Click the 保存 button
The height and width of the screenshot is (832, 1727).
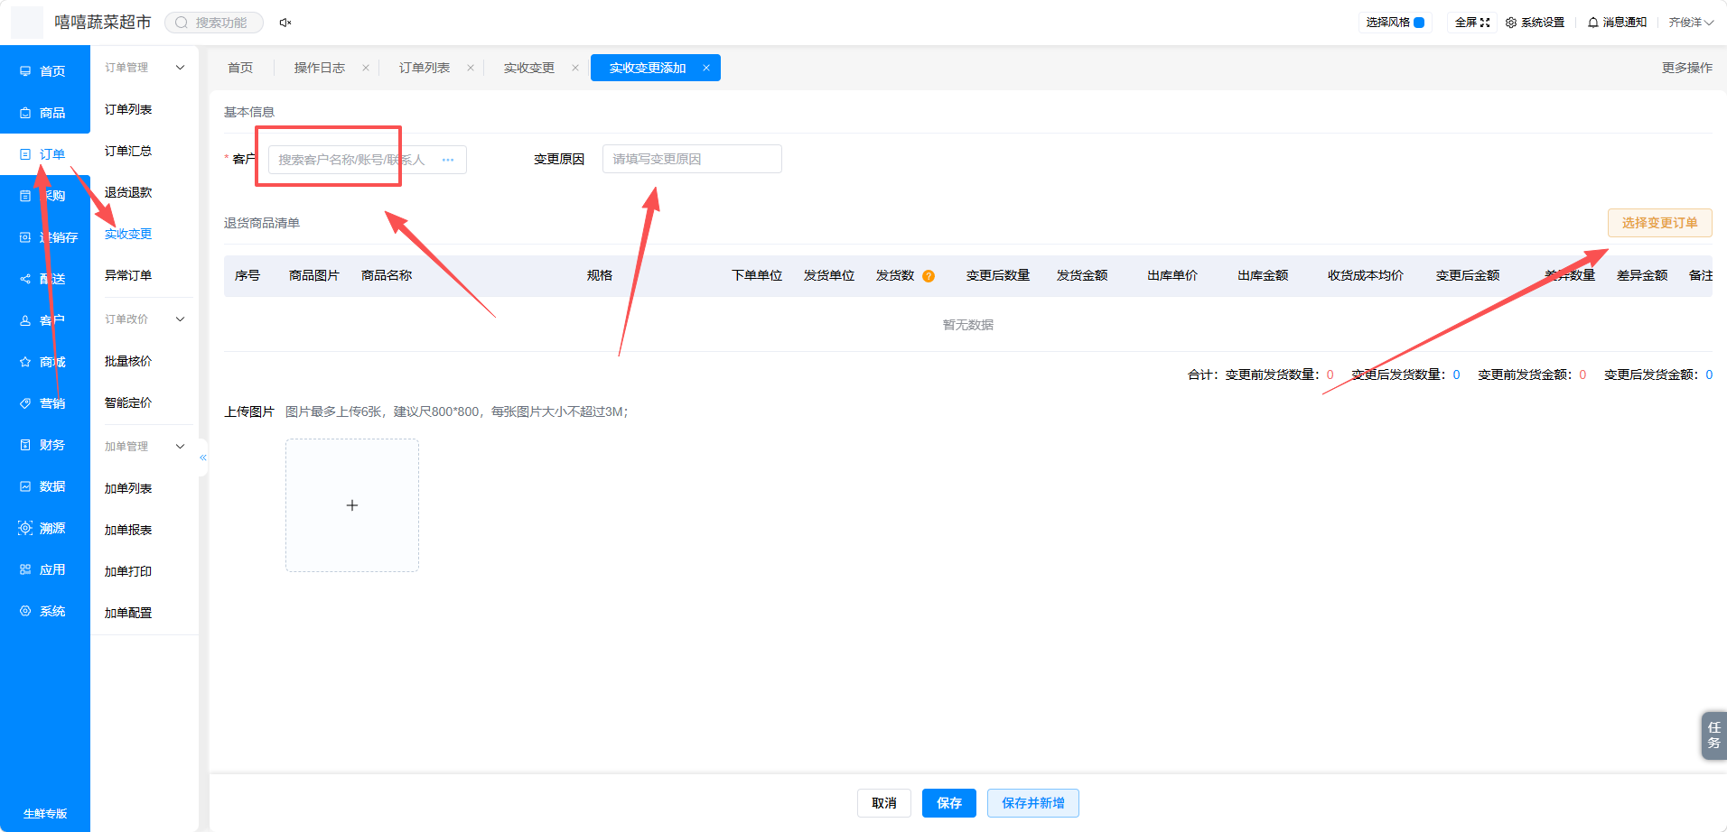(948, 803)
